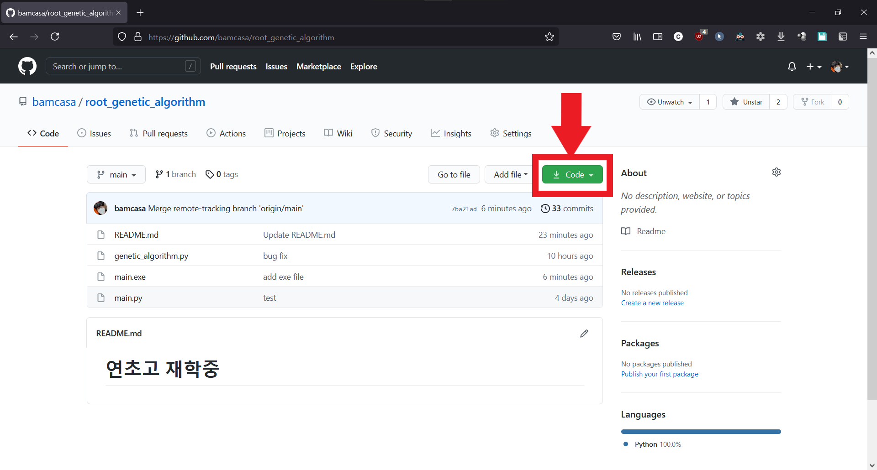Open genetic_algorithm.py file
The height and width of the screenshot is (470, 877).
click(x=151, y=256)
